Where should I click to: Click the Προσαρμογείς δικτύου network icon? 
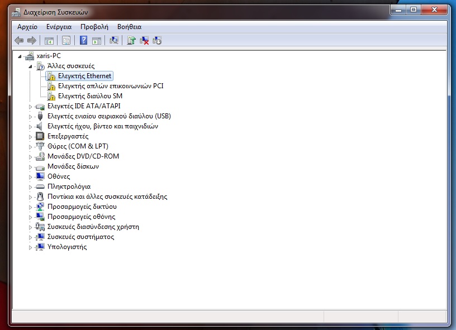click(x=40, y=207)
